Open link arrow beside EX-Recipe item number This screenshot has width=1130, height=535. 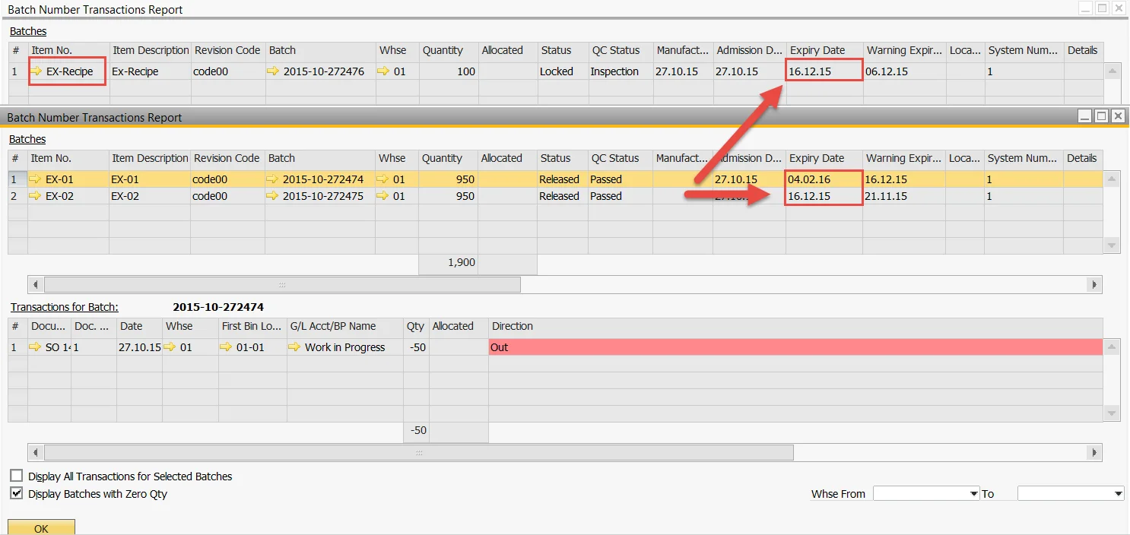pyautogui.click(x=37, y=71)
